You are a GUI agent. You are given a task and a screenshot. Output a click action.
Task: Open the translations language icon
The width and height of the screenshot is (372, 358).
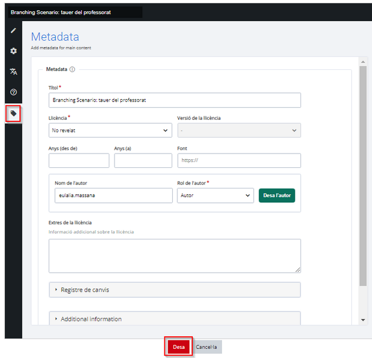point(14,72)
